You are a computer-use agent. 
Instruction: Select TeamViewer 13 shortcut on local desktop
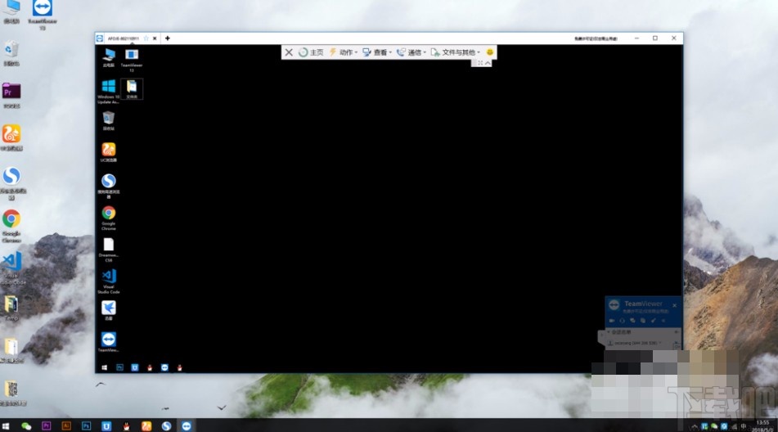43,14
